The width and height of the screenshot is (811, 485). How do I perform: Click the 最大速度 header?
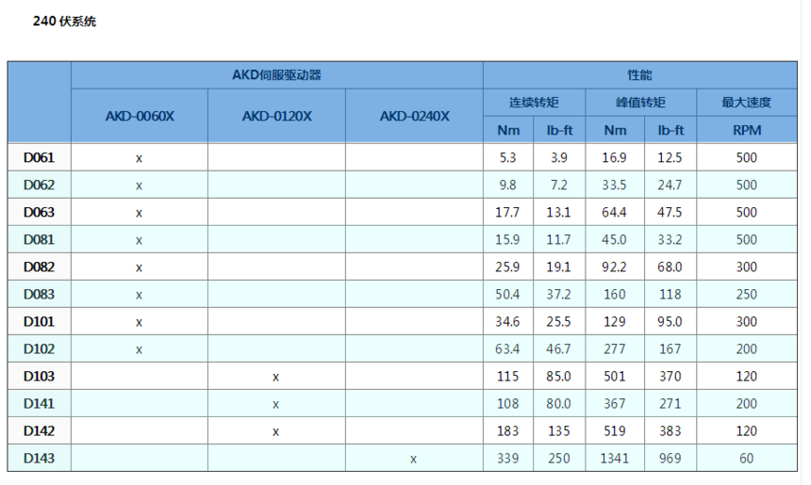pos(746,103)
